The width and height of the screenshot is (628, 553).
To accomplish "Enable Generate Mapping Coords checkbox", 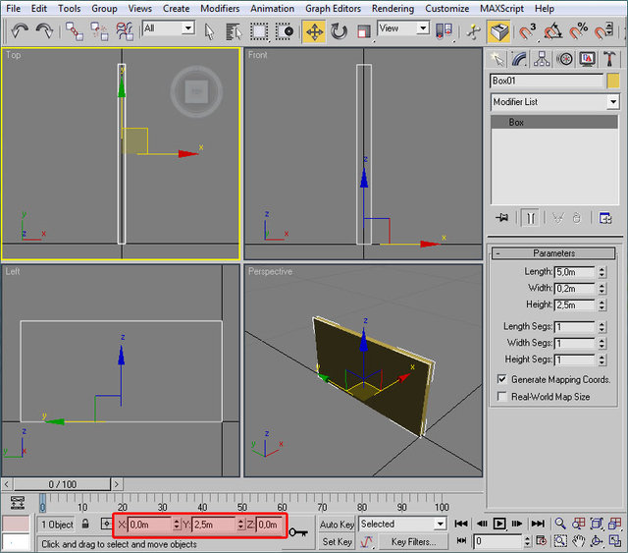I will click(502, 379).
